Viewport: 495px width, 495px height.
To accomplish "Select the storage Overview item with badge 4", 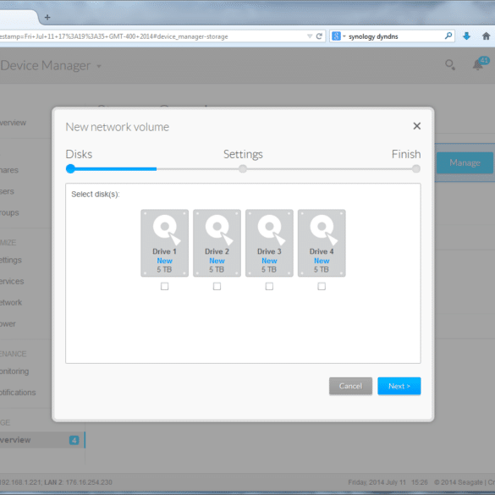I will click(42, 440).
